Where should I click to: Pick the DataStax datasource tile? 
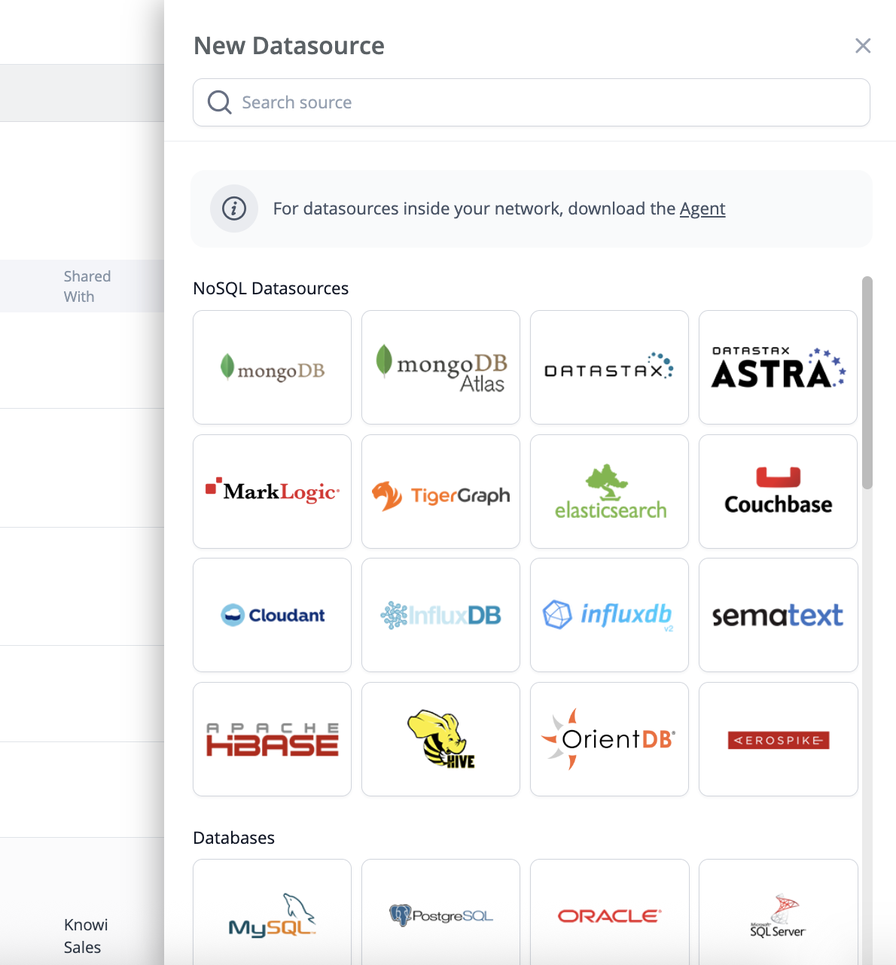[609, 367]
